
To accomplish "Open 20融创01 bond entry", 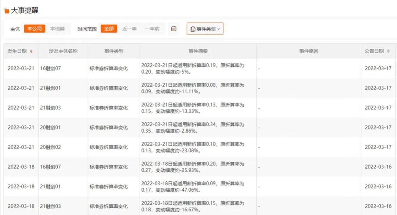I will [x=51, y=127].
